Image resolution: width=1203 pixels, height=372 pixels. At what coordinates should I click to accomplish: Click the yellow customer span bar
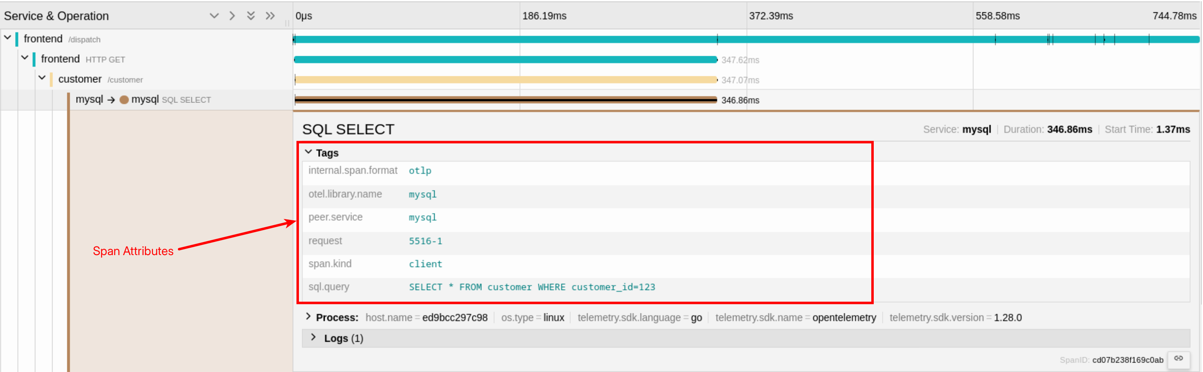click(x=505, y=80)
